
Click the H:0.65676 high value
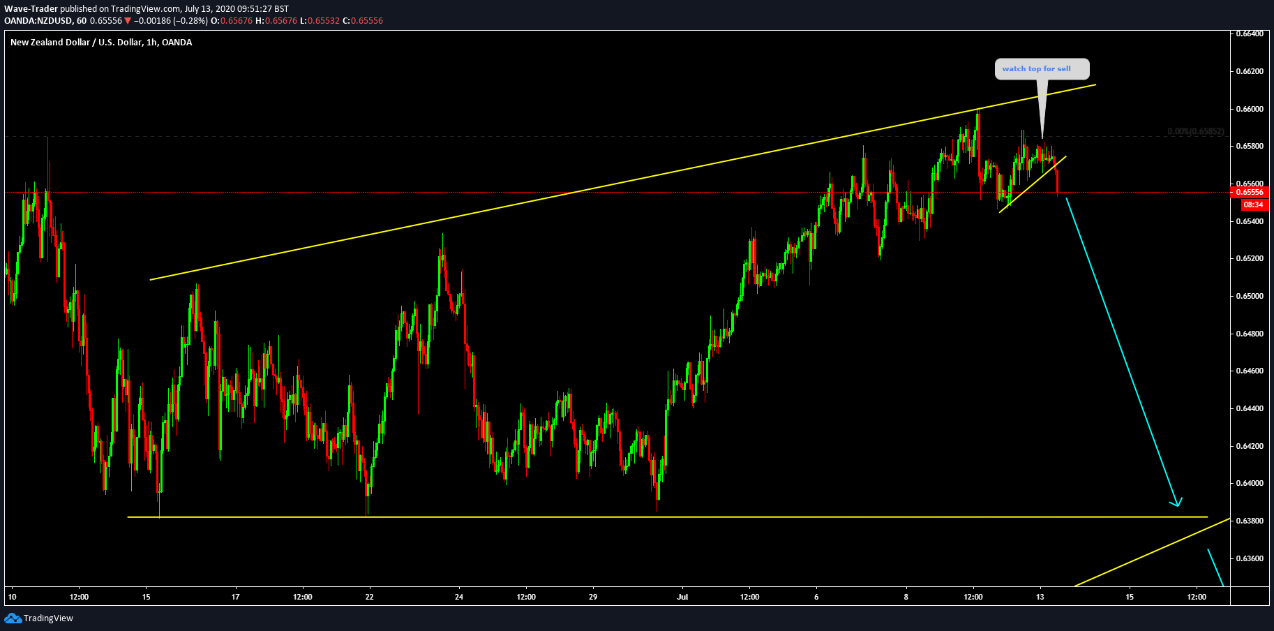pos(276,21)
